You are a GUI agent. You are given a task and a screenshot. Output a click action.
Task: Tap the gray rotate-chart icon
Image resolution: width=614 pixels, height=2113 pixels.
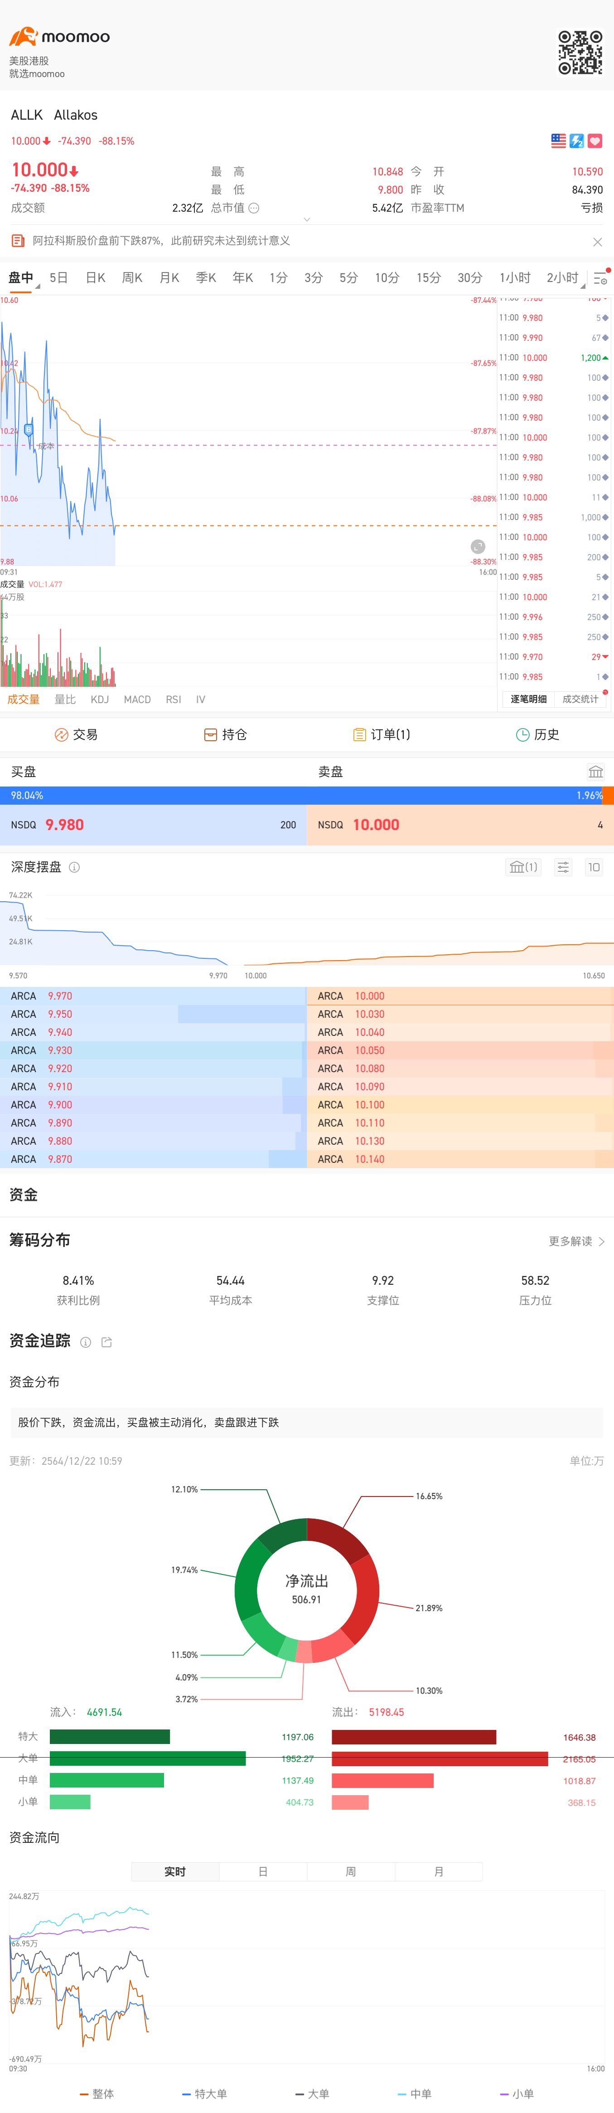click(x=478, y=546)
